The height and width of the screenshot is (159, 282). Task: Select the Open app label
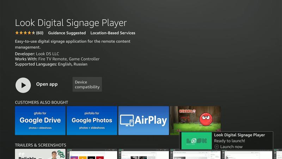pos(47,84)
